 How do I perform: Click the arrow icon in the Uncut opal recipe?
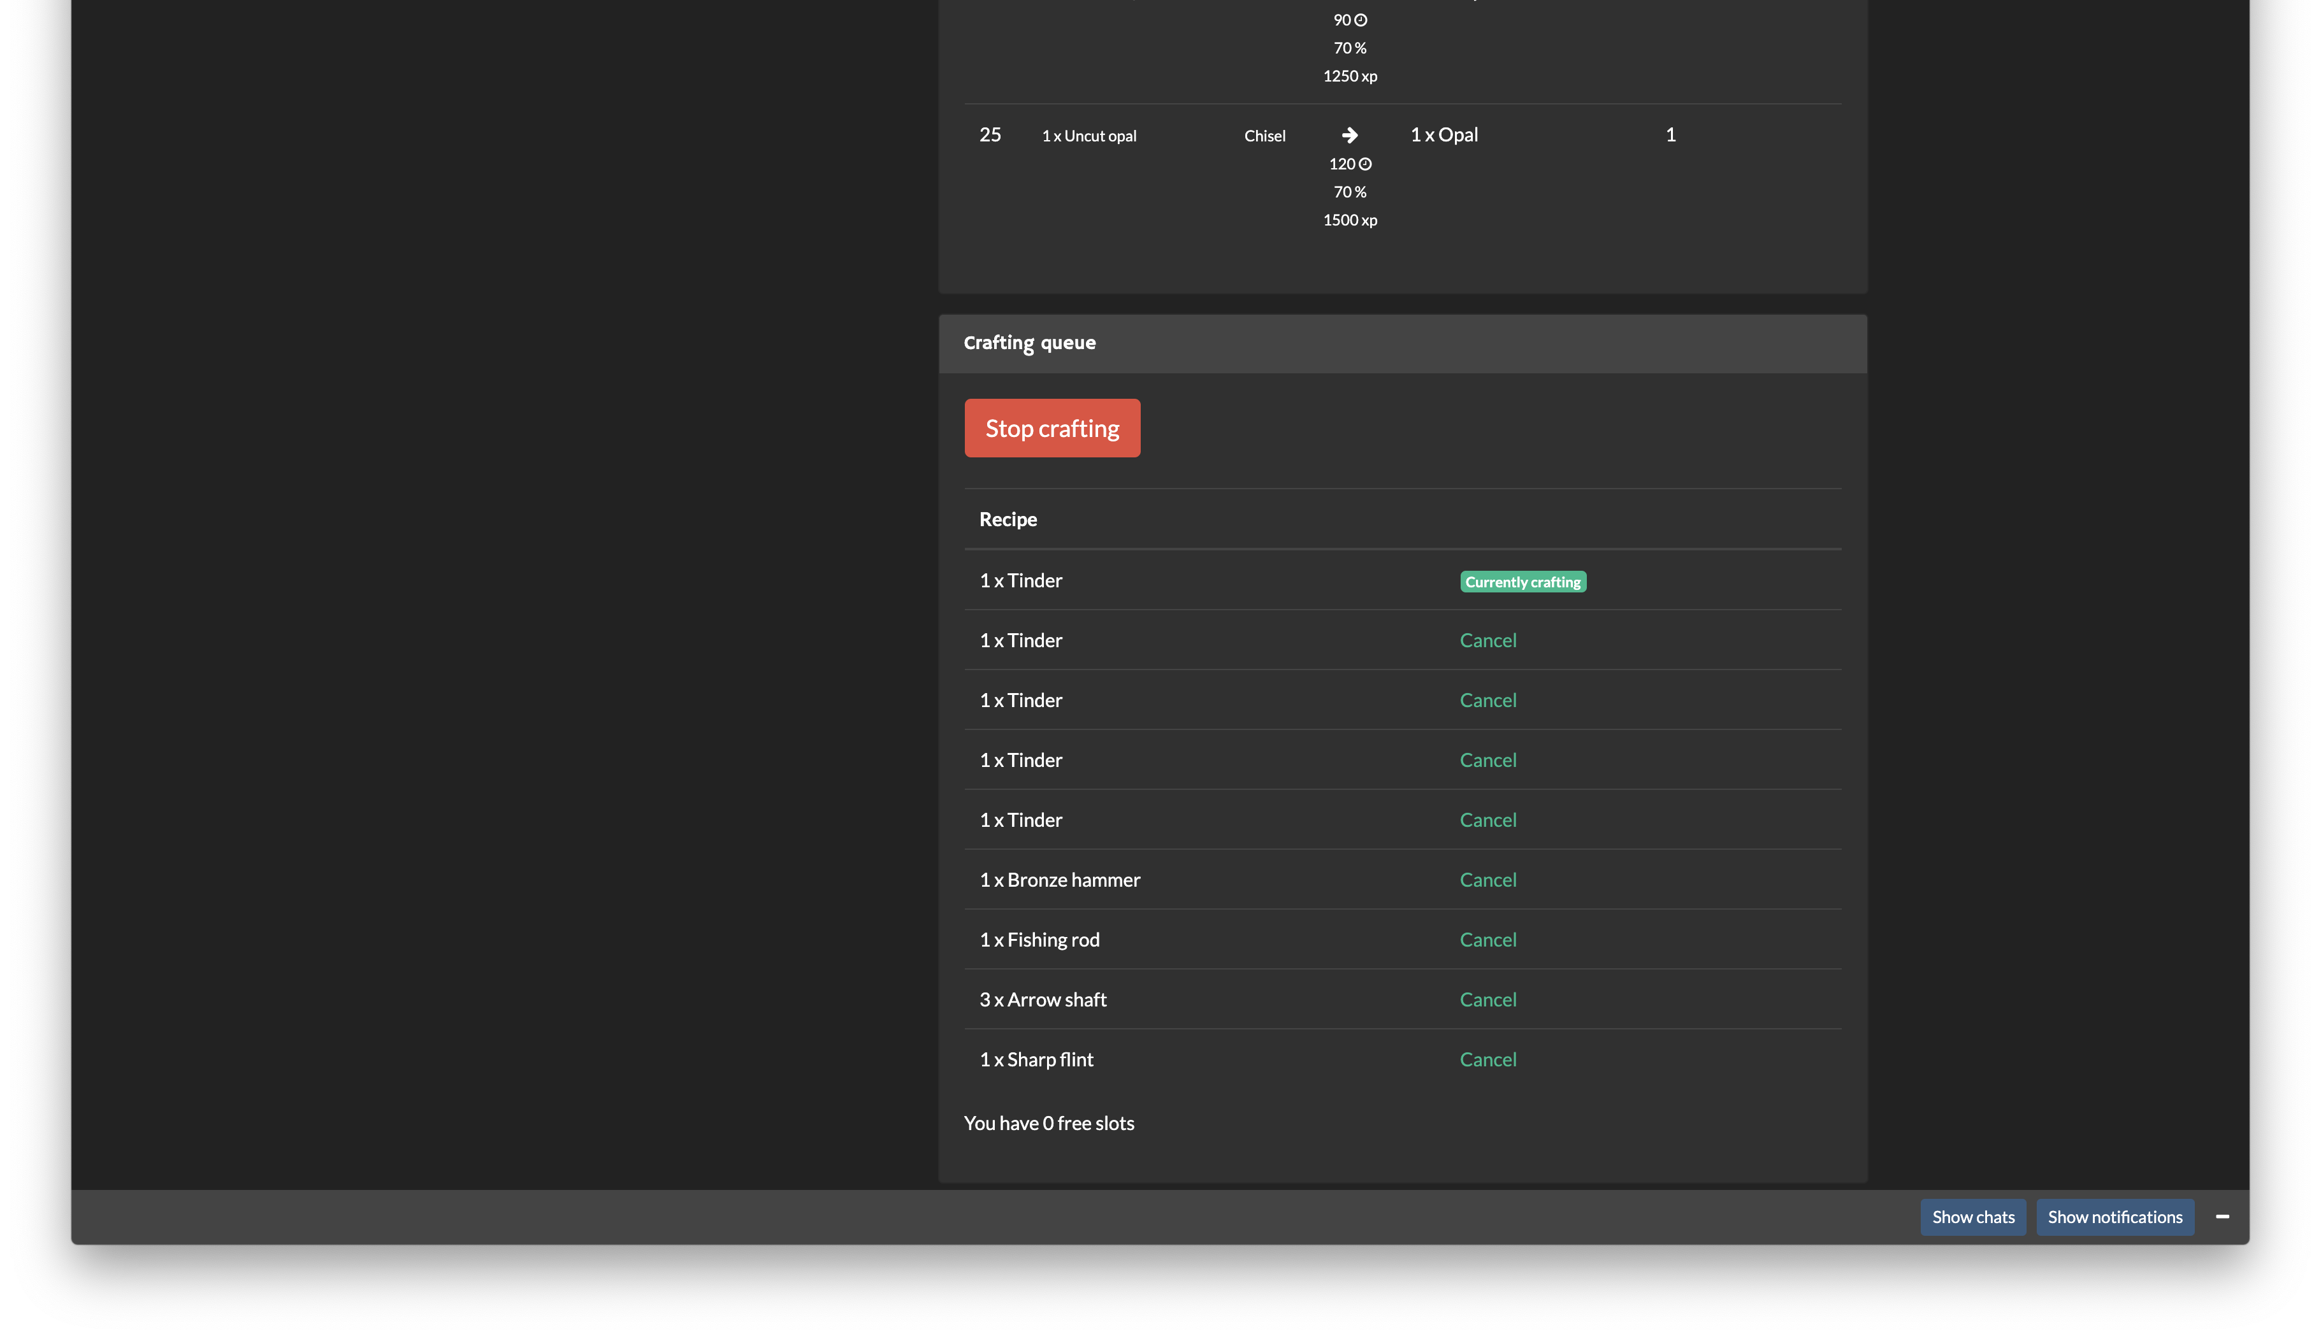[x=1348, y=134]
